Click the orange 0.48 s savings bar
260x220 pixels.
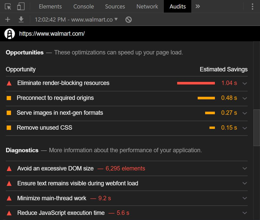(x=206, y=98)
